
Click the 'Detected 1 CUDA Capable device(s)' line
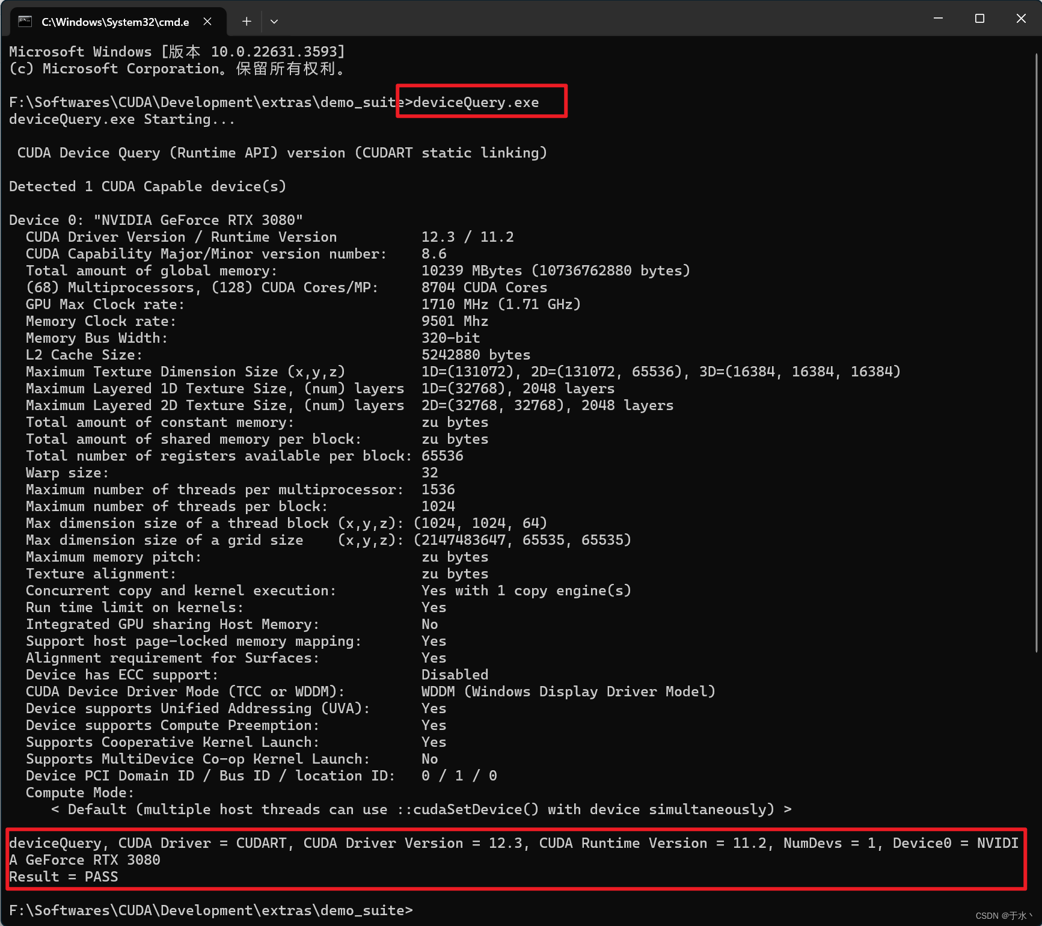coord(147,186)
